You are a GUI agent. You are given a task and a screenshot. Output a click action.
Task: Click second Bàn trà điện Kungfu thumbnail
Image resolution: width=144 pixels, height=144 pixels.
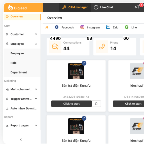click(x=76, y=126)
